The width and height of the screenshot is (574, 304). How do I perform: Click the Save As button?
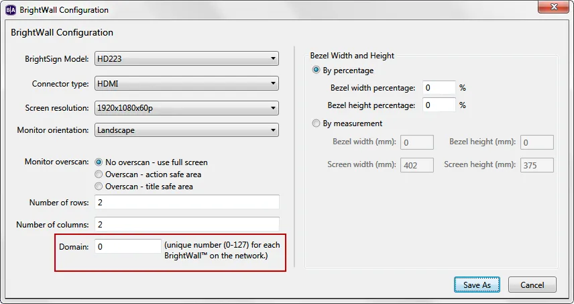click(x=477, y=285)
